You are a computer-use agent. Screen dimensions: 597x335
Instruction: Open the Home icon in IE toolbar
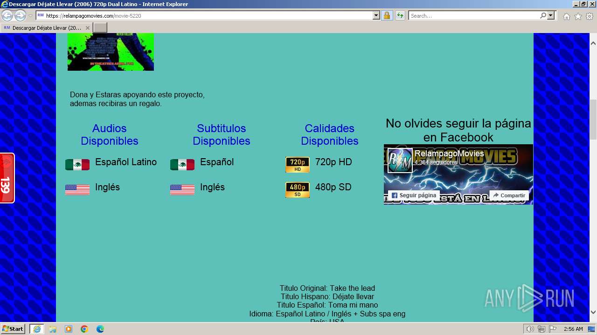pyautogui.click(x=566, y=16)
